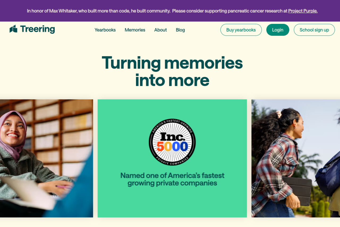Click the colorful 5000 numerals
The height and width of the screenshot is (227, 340).
point(172,146)
